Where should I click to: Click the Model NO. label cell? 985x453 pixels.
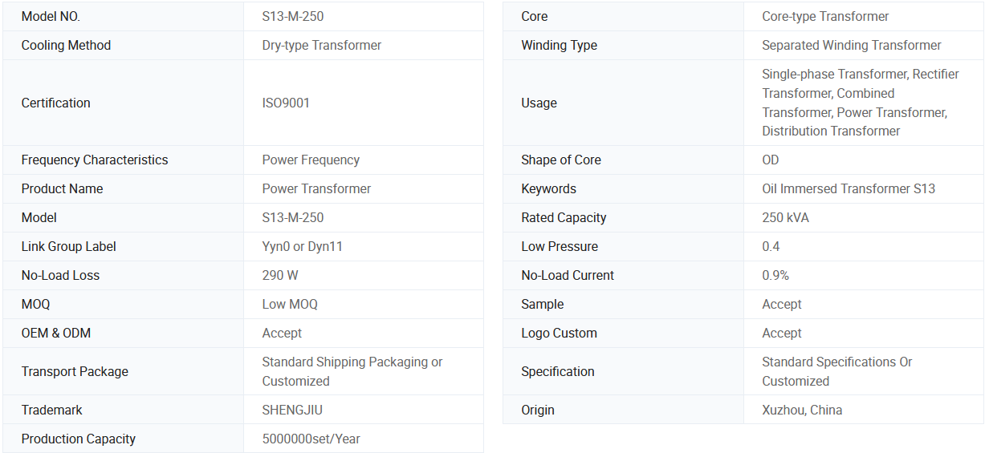point(51,16)
